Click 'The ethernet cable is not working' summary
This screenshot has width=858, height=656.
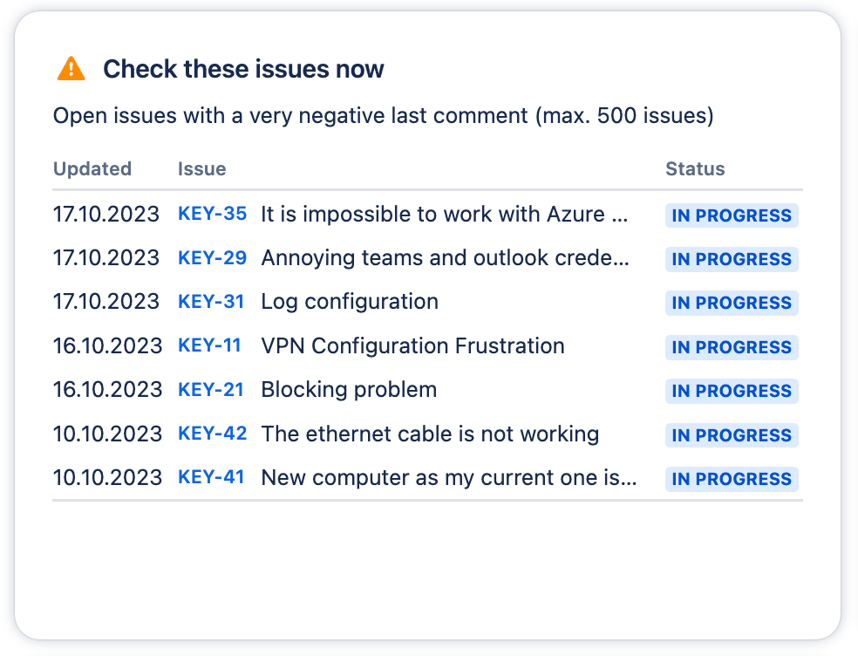coord(430,434)
